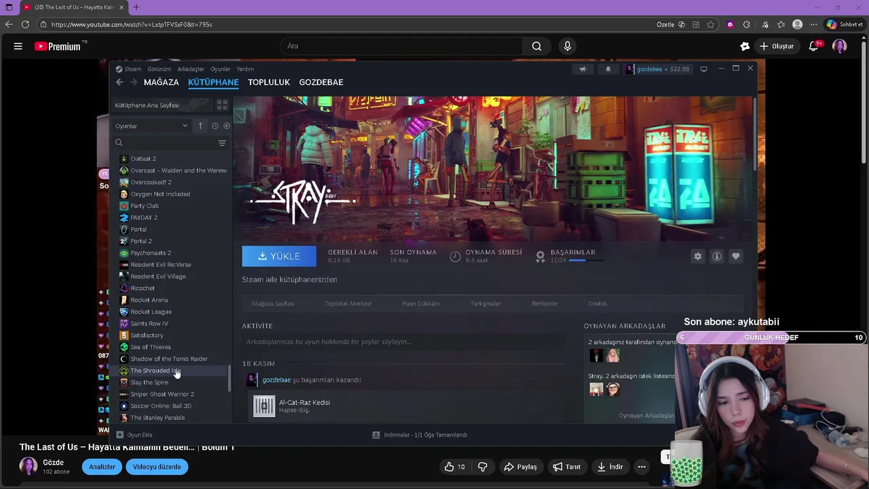Image resolution: width=869 pixels, height=489 pixels.
Task: Open YouTube notifications bell
Action: 814,46
